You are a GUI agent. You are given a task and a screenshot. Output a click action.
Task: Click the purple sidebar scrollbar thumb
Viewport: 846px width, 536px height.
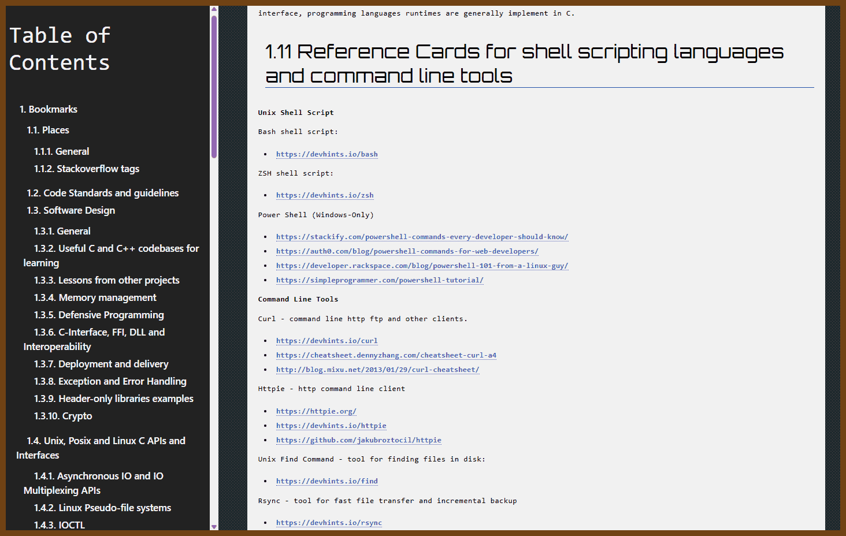[x=214, y=87]
